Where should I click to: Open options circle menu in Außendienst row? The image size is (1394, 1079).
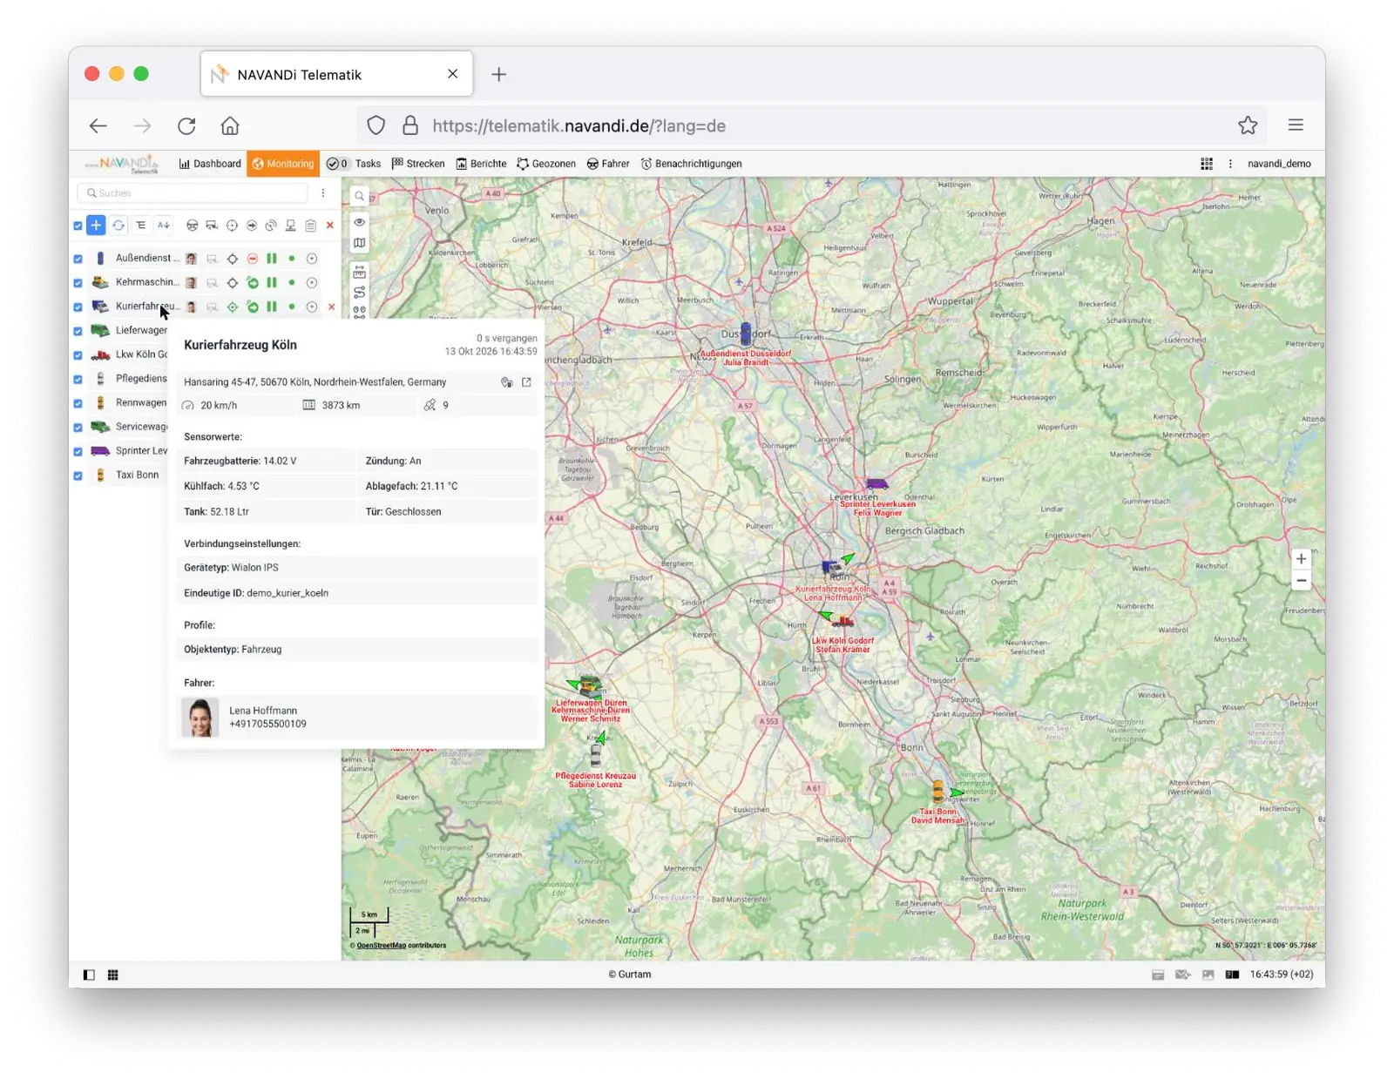312,259
